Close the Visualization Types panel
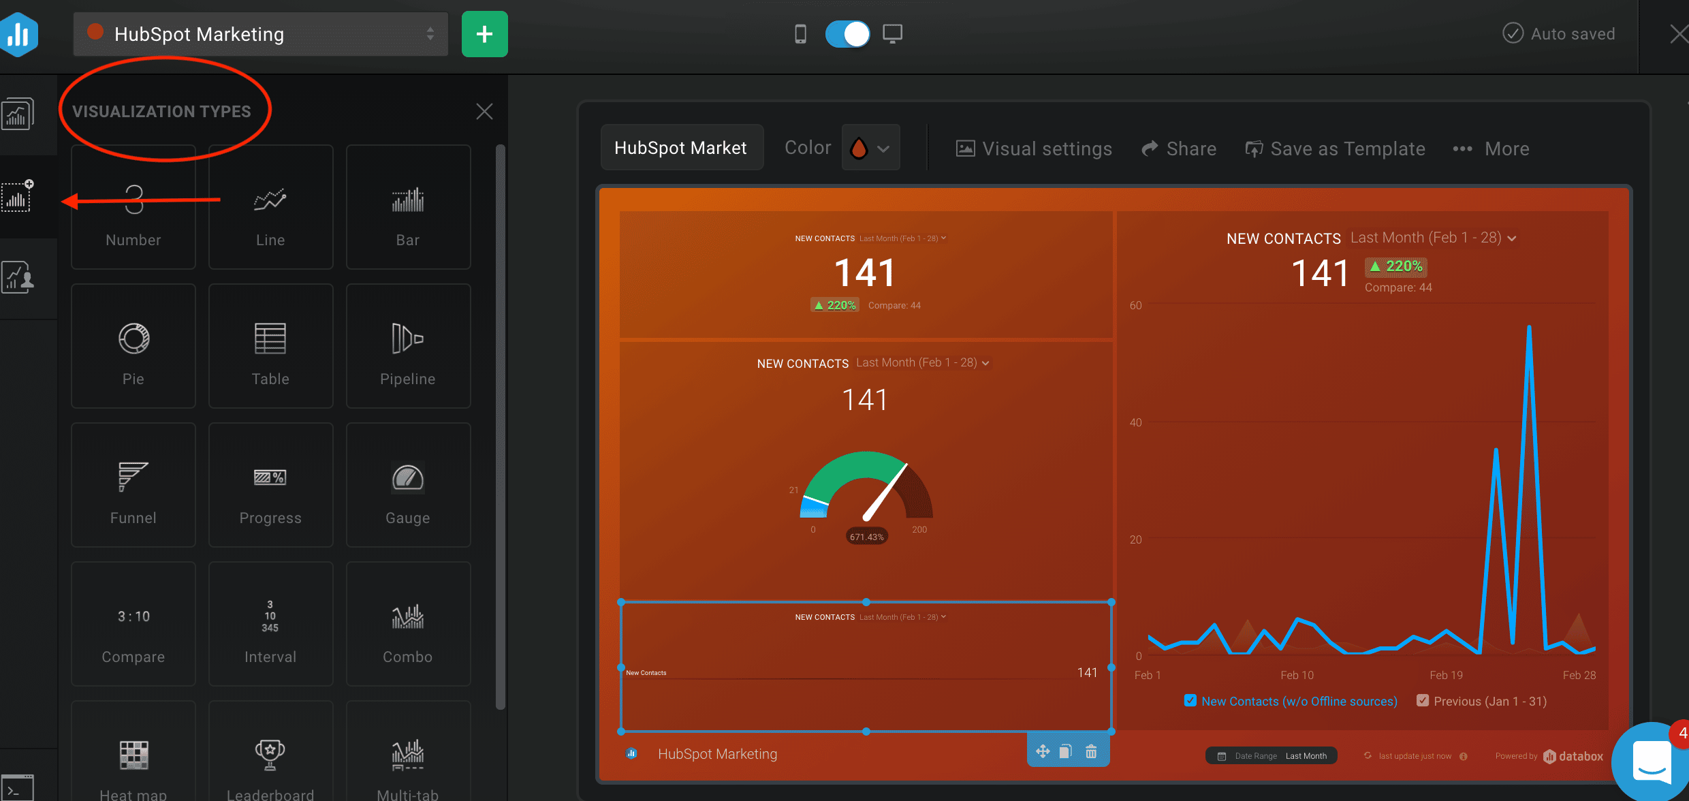 pyautogui.click(x=484, y=111)
